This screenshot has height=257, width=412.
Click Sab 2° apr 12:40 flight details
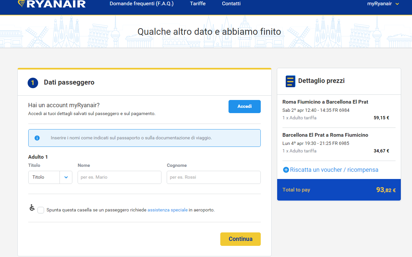click(x=316, y=110)
